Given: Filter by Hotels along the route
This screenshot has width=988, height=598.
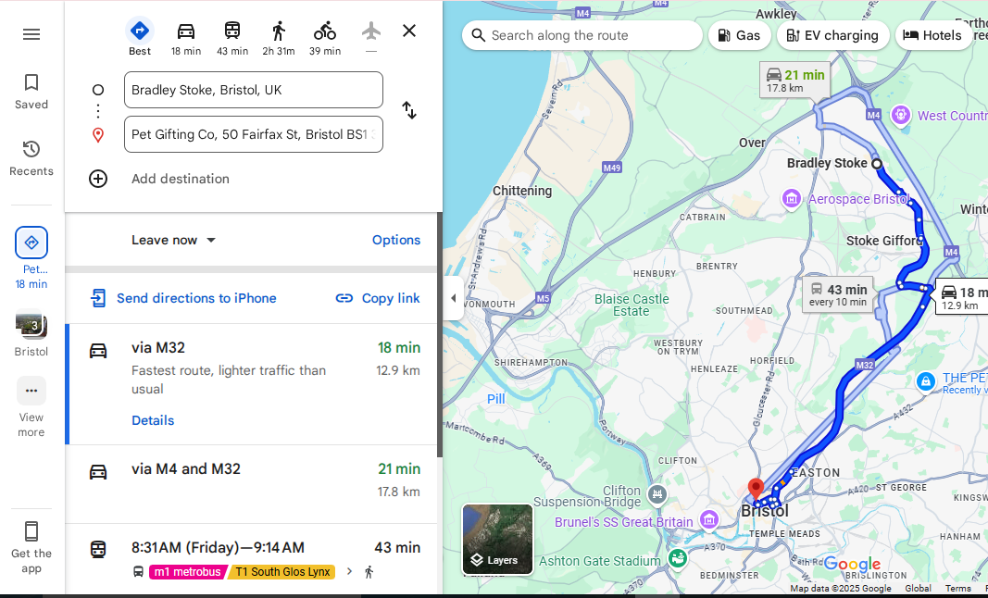Looking at the screenshot, I should click(x=933, y=35).
